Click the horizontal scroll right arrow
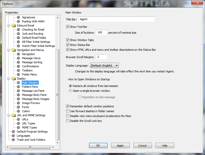The image size is (205, 155). point(53,147)
